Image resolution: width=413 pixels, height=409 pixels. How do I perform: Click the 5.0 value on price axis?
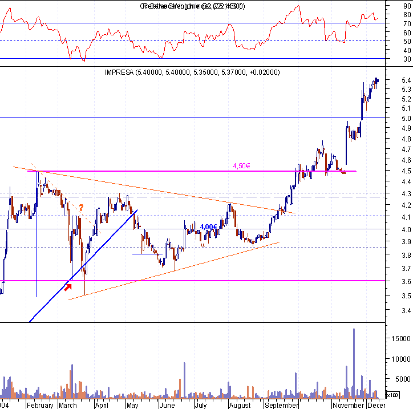click(x=406, y=119)
